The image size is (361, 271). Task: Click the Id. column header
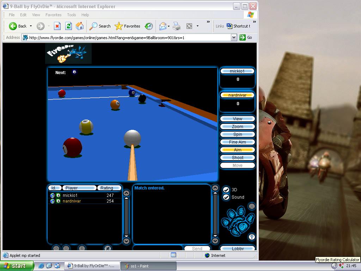tap(55, 188)
